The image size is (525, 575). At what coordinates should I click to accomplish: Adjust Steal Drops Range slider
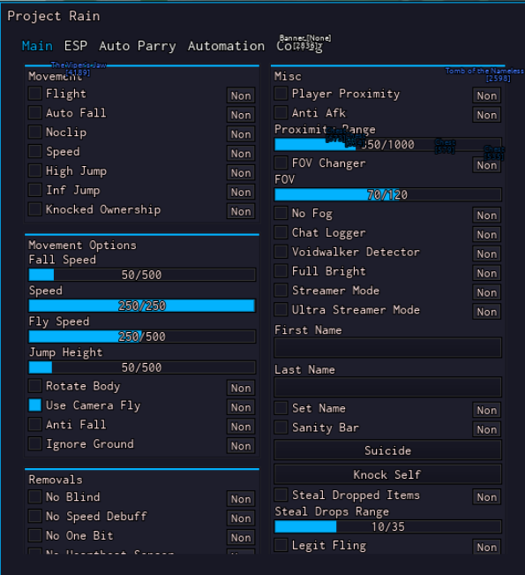pyautogui.click(x=387, y=526)
